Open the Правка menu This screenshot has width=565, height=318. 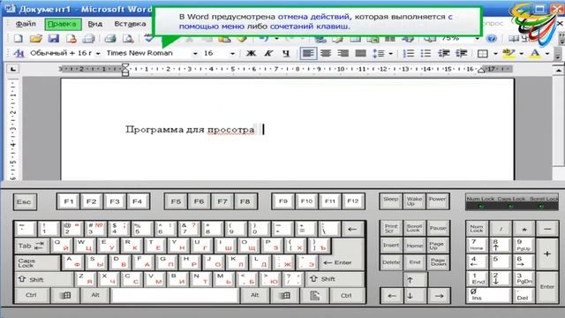coord(63,24)
